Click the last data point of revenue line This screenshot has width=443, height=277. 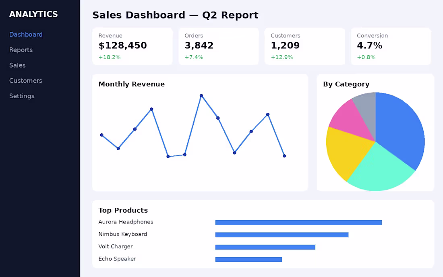[x=284, y=156]
